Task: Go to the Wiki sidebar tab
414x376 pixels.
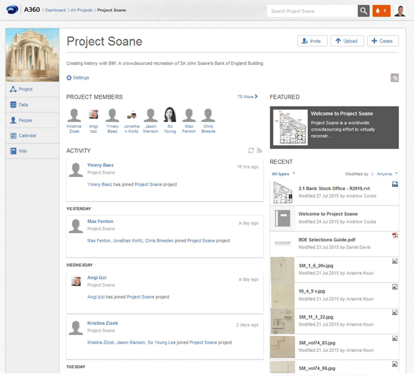Action: point(23,151)
